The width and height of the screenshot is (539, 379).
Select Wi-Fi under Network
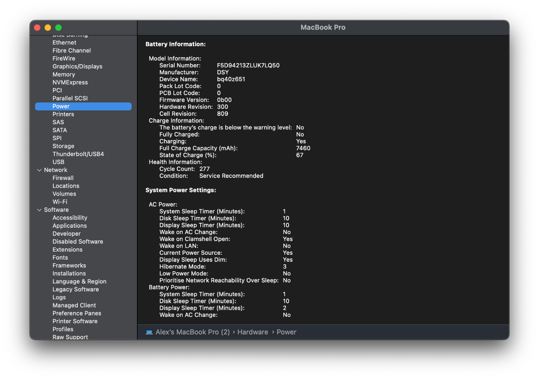click(x=60, y=202)
